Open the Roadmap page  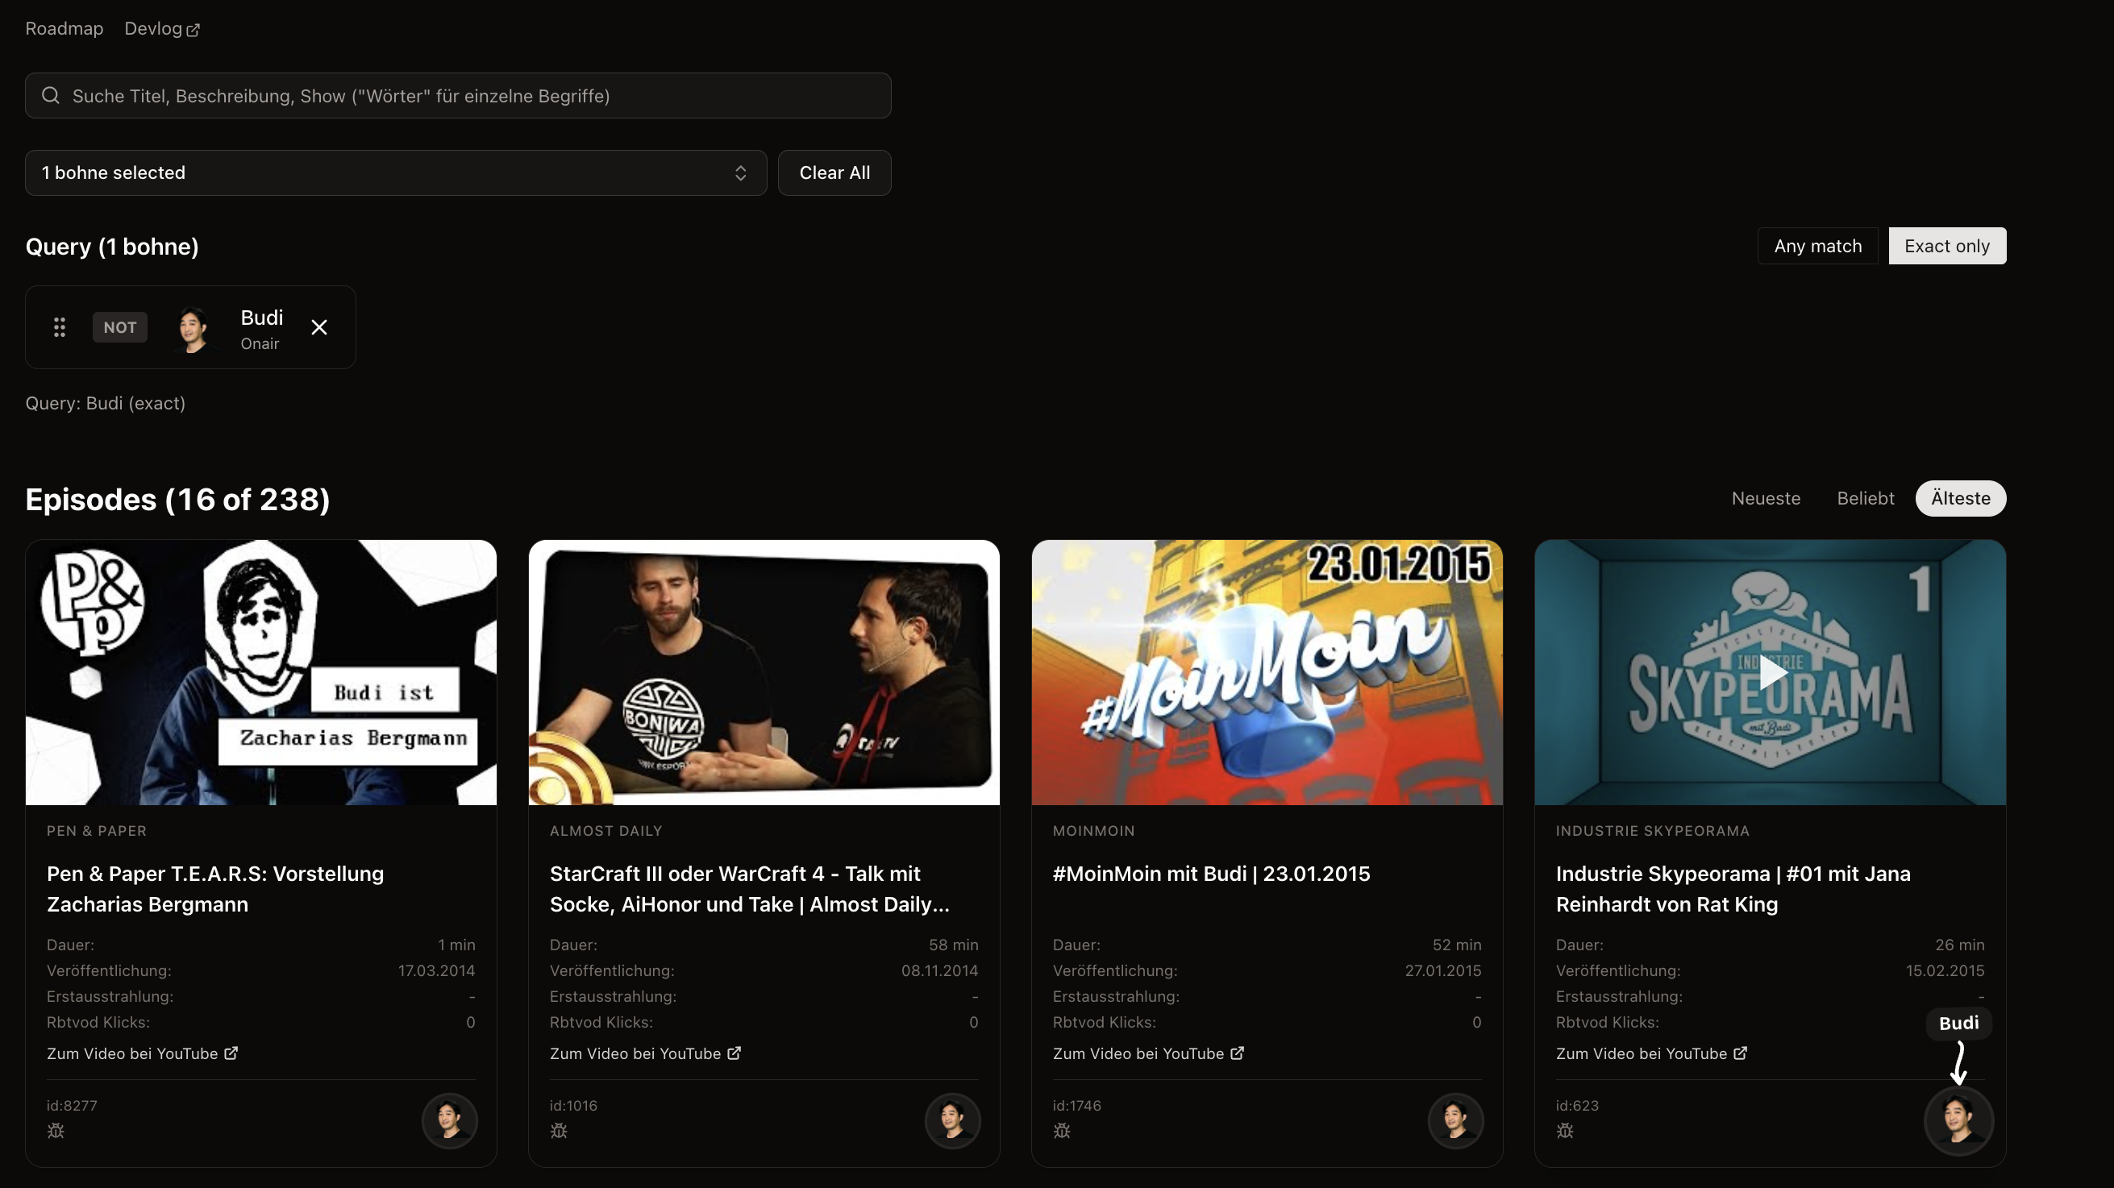click(64, 29)
